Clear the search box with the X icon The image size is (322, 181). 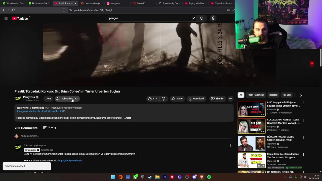194,18
